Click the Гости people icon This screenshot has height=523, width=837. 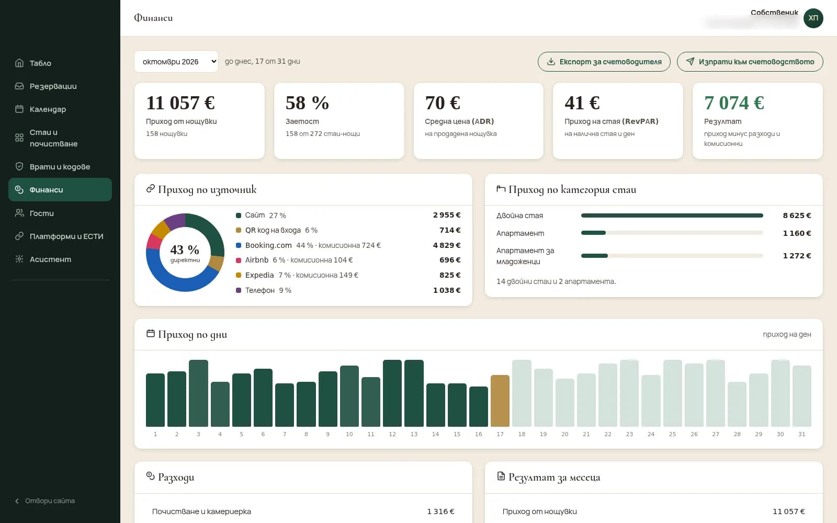(x=19, y=213)
